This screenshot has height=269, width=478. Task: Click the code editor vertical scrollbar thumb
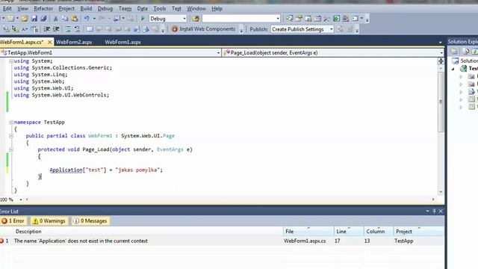point(441,102)
